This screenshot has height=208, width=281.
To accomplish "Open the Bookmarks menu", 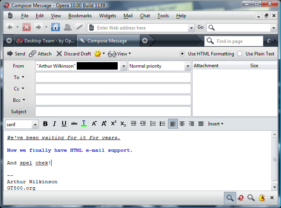I will click(80, 16).
